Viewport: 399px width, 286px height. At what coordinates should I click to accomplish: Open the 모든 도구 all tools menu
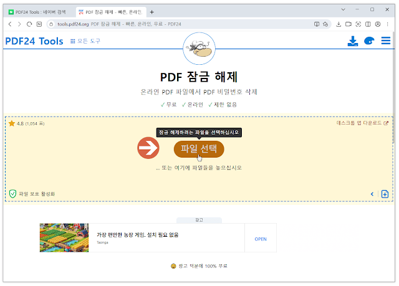click(x=85, y=41)
